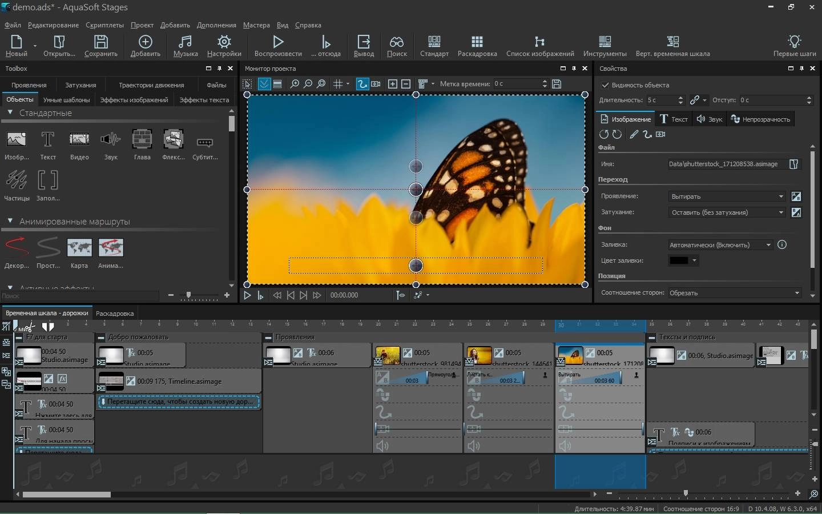Click zoom in magnifier in project monitor

295,84
